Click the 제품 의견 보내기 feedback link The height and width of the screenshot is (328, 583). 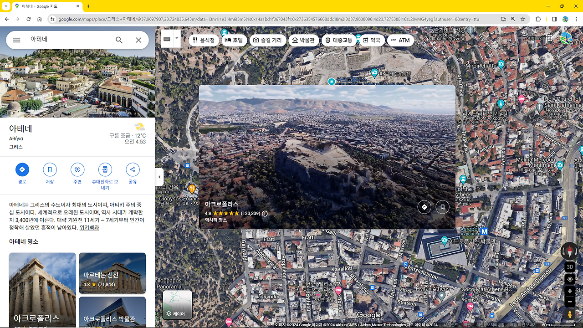tap(523, 325)
